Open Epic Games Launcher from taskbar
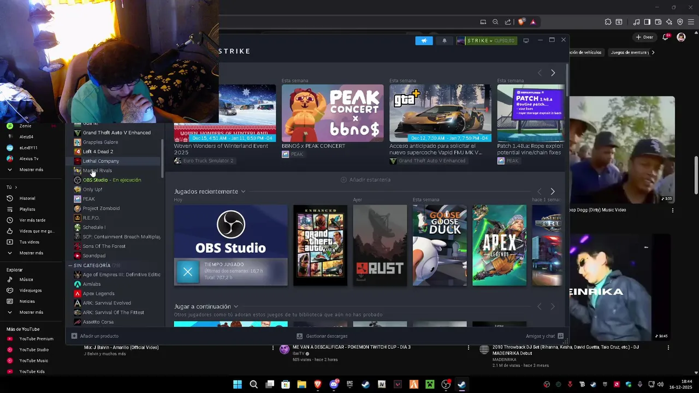The height and width of the screenshot is (393, 699). tap(349, 384)
